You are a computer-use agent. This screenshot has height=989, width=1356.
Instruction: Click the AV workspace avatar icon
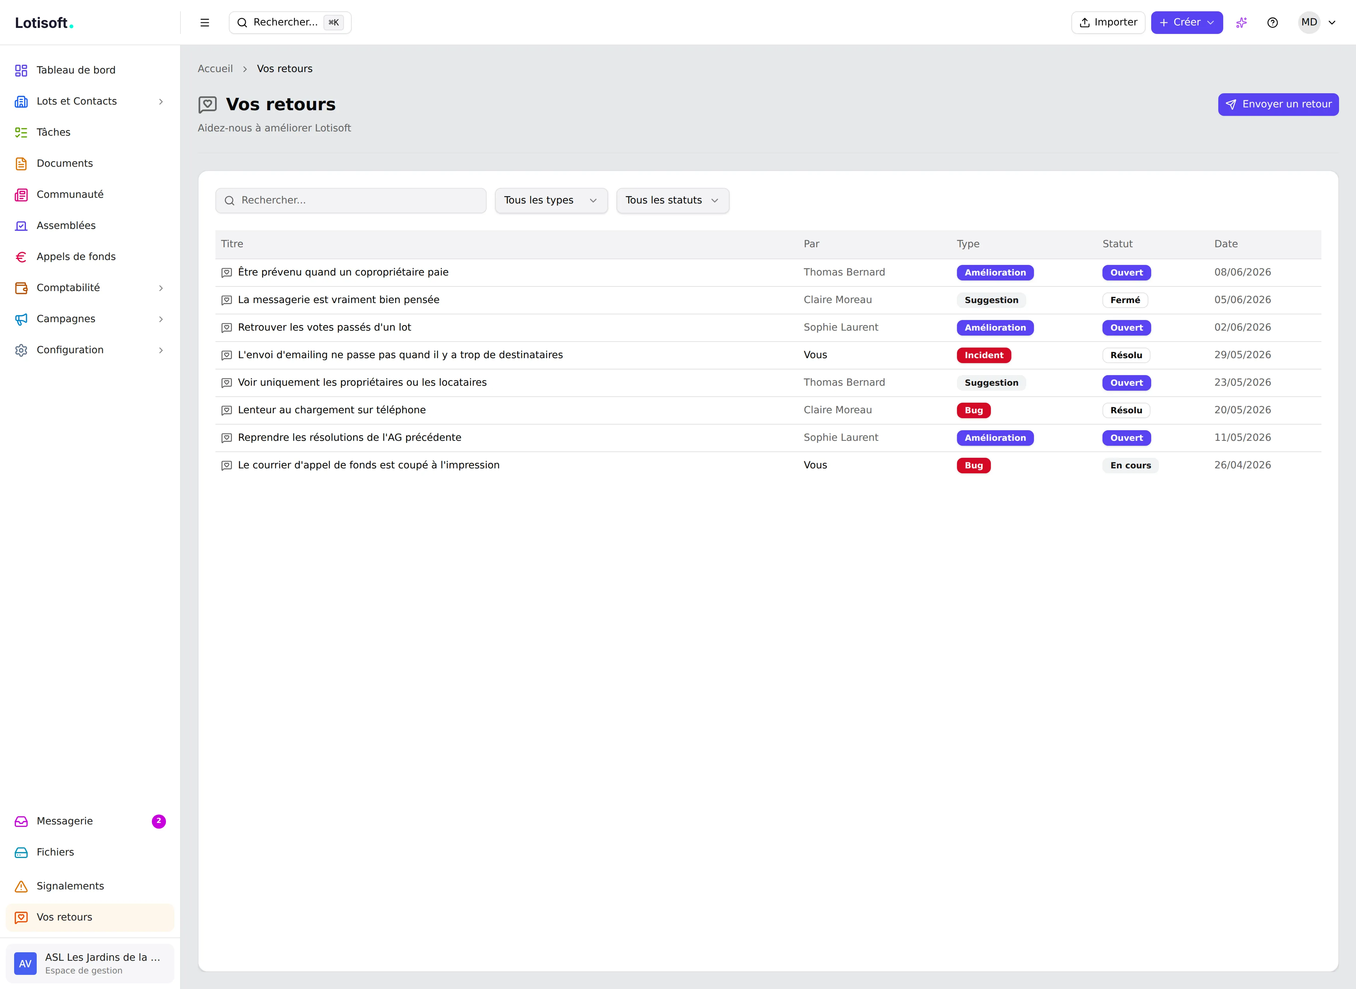25,964
